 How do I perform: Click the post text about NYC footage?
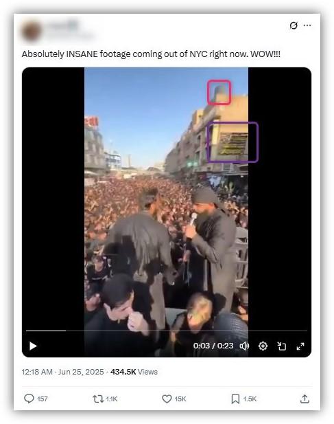tap(151, 54)
